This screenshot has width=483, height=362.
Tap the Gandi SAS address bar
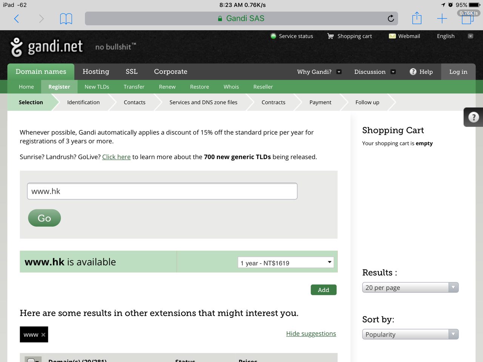241,18
